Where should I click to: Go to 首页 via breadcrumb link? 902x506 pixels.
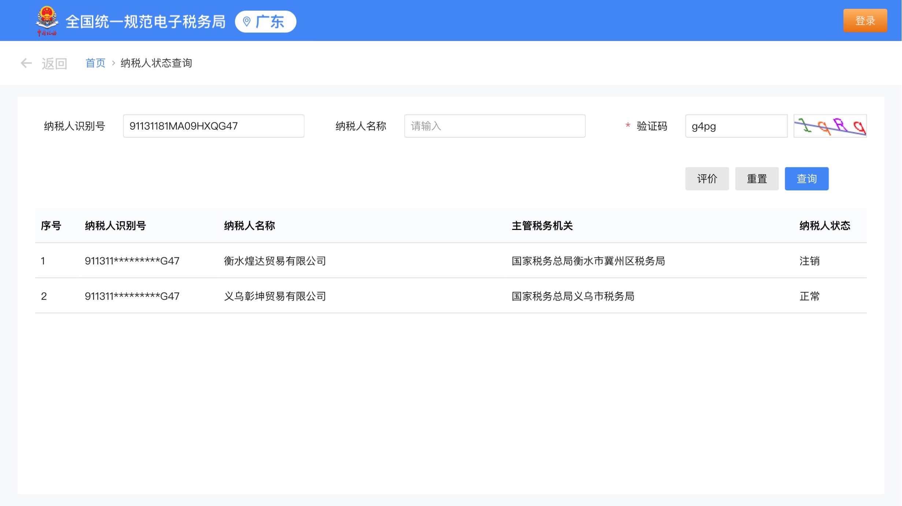(95, 63)
